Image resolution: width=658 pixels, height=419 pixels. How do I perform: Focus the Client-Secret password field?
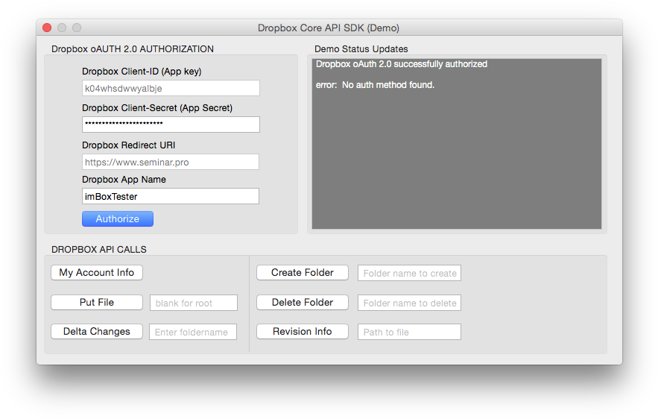coord(171,125)
